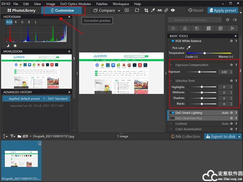This screenshot has height=182, width=243.
Task: Expand the Export to disk dropdown arrow
Action: tap(239, 136)
